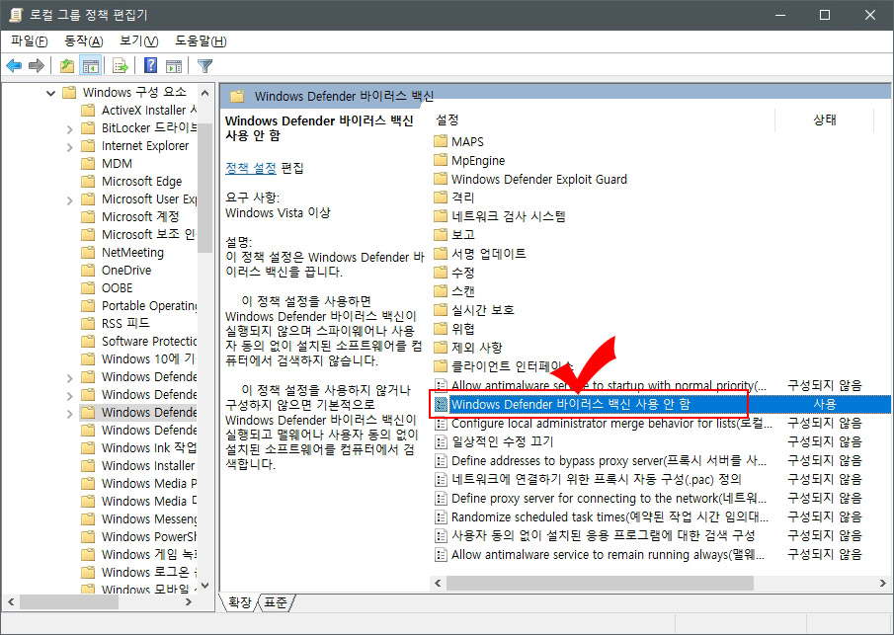Expand the highlighted Windows Defender tree node
Screen dimensions: 894x635
coord(69,413)
